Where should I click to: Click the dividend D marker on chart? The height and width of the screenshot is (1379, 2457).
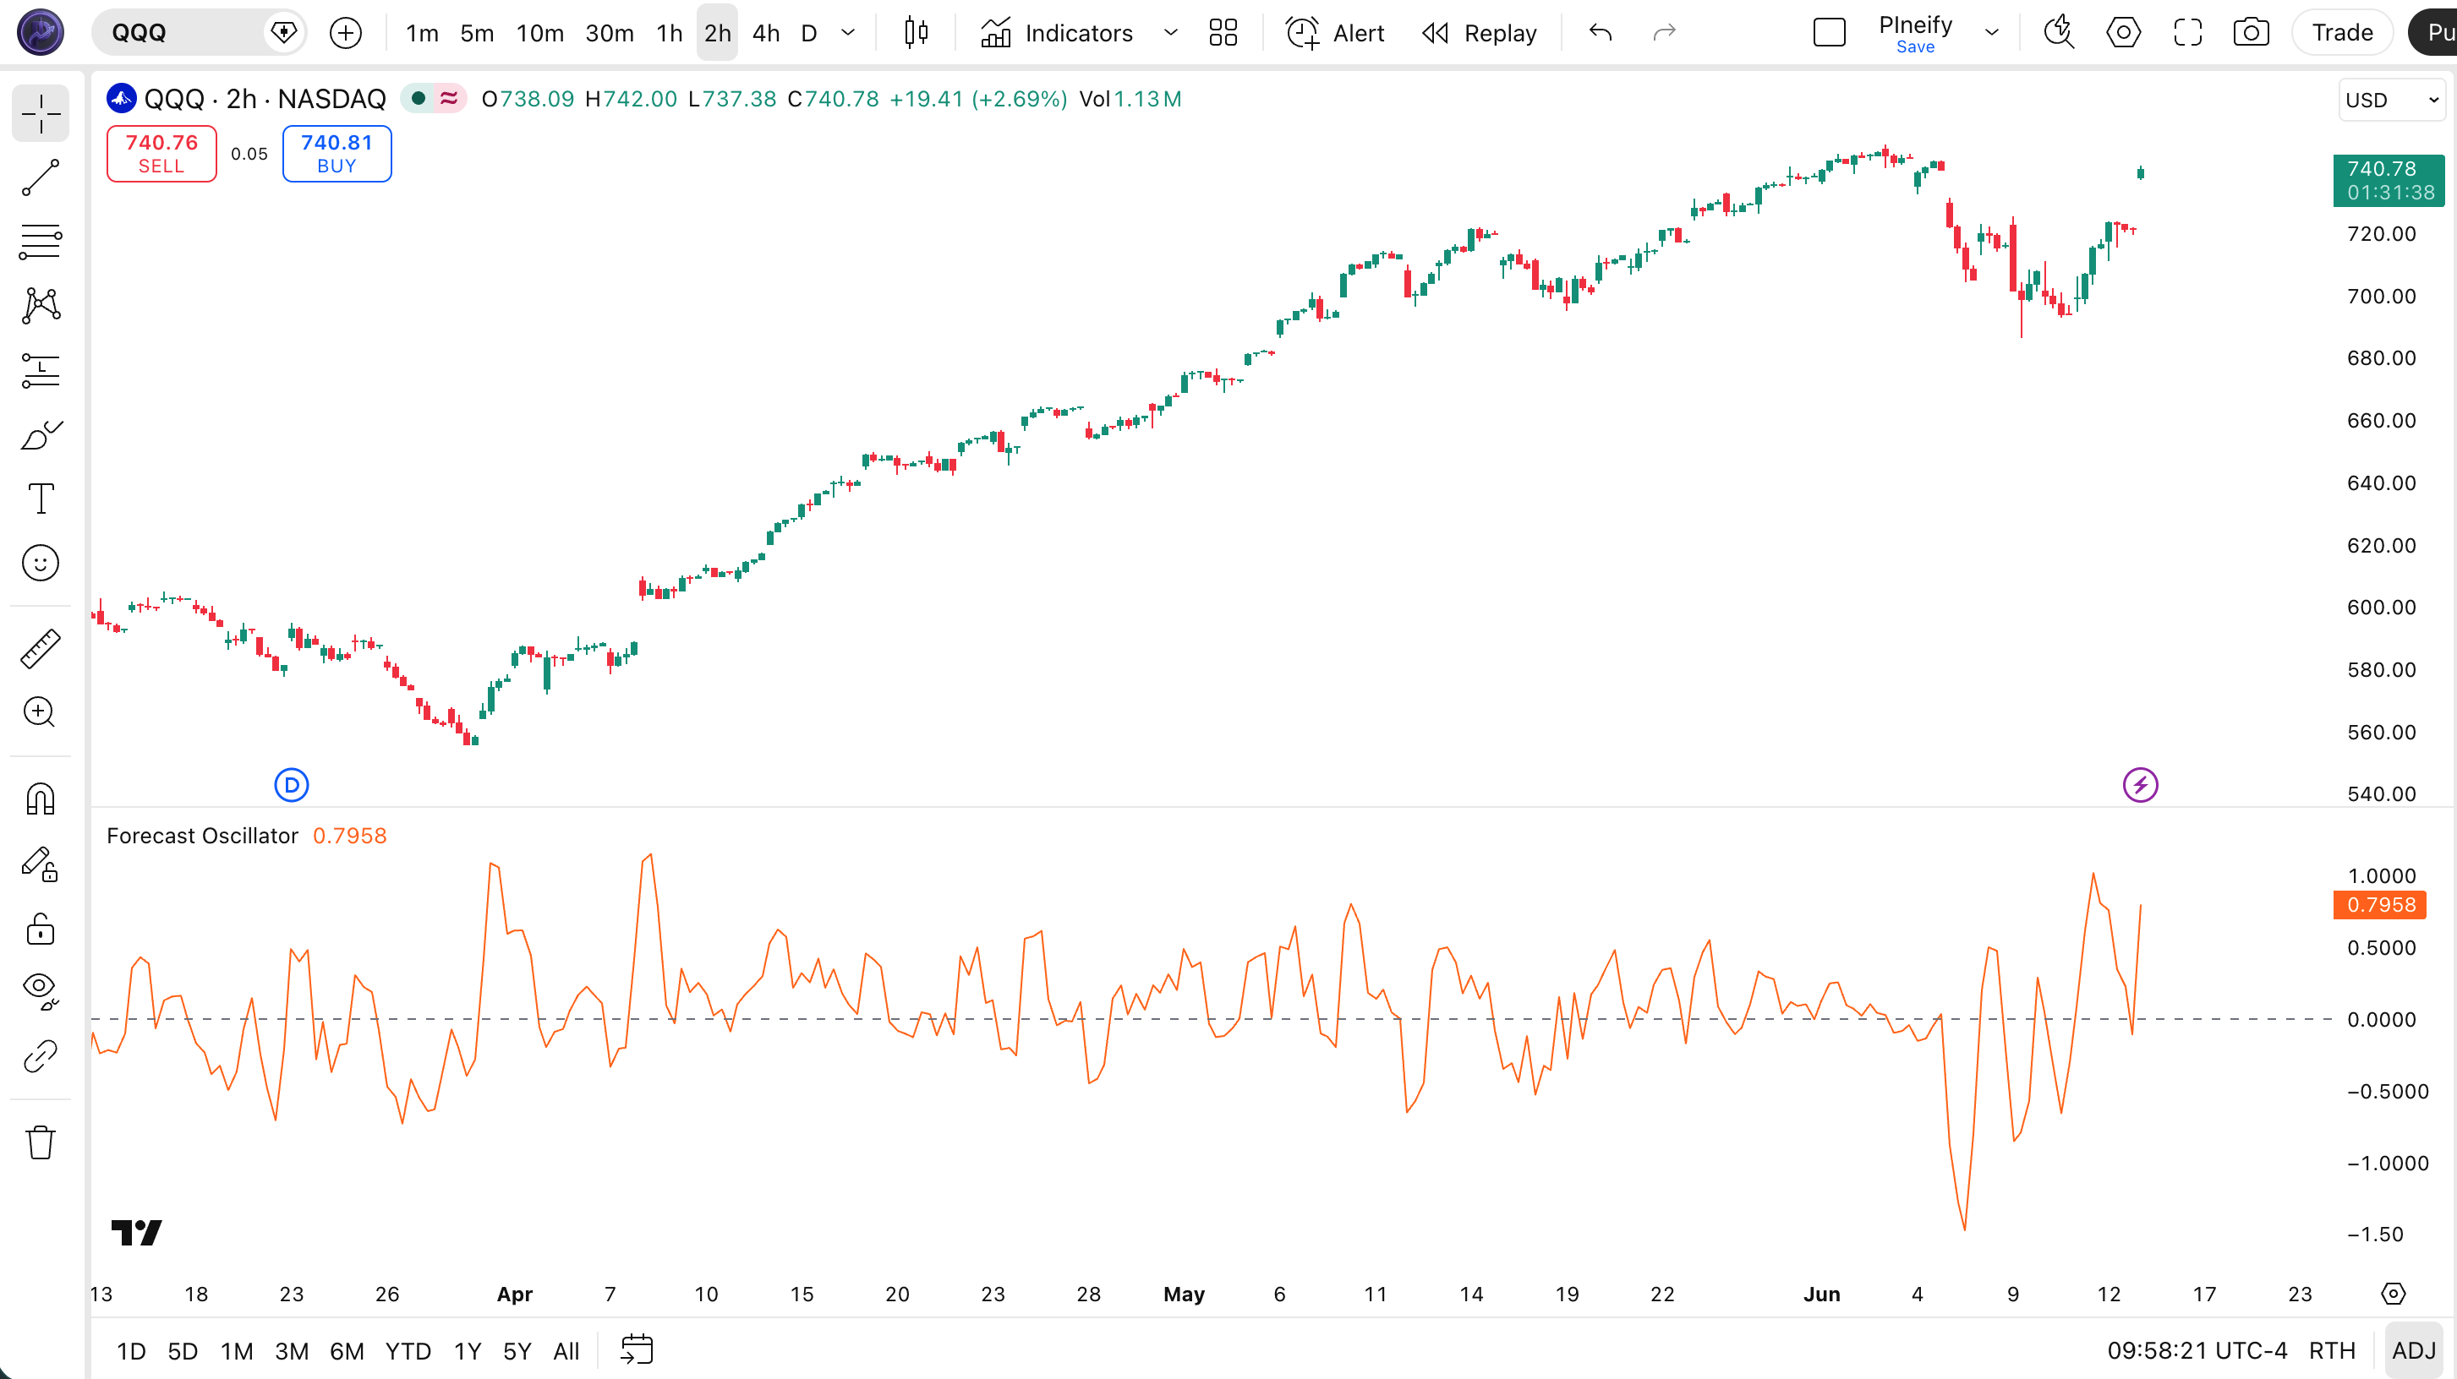(x=292, y=785)
